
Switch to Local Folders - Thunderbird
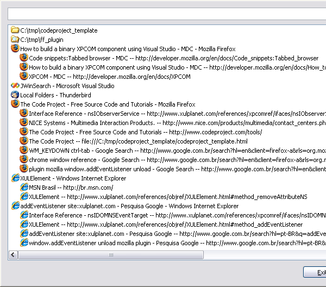click(55, 95)
